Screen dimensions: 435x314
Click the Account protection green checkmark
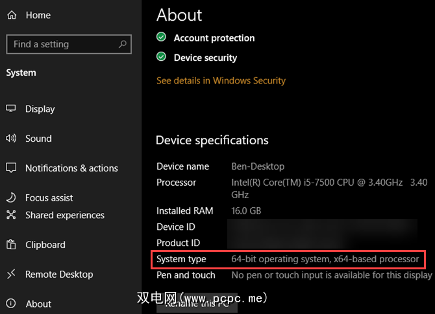162,38
